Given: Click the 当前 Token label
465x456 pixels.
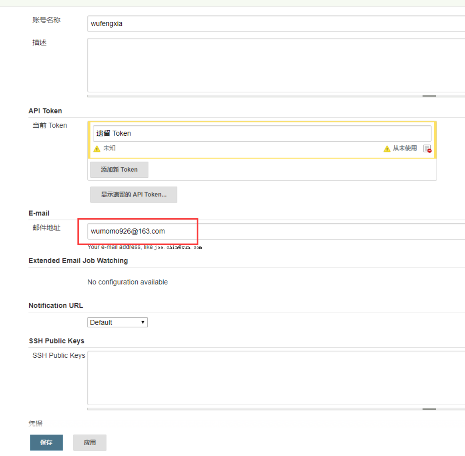Looking at the screenshot, I should click(x=50, y=125).
